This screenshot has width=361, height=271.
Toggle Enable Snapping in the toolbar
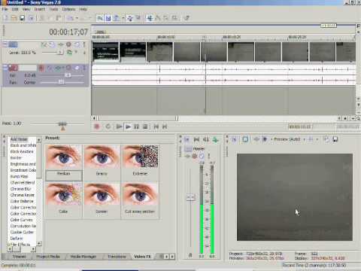click(x=100, y=18)
